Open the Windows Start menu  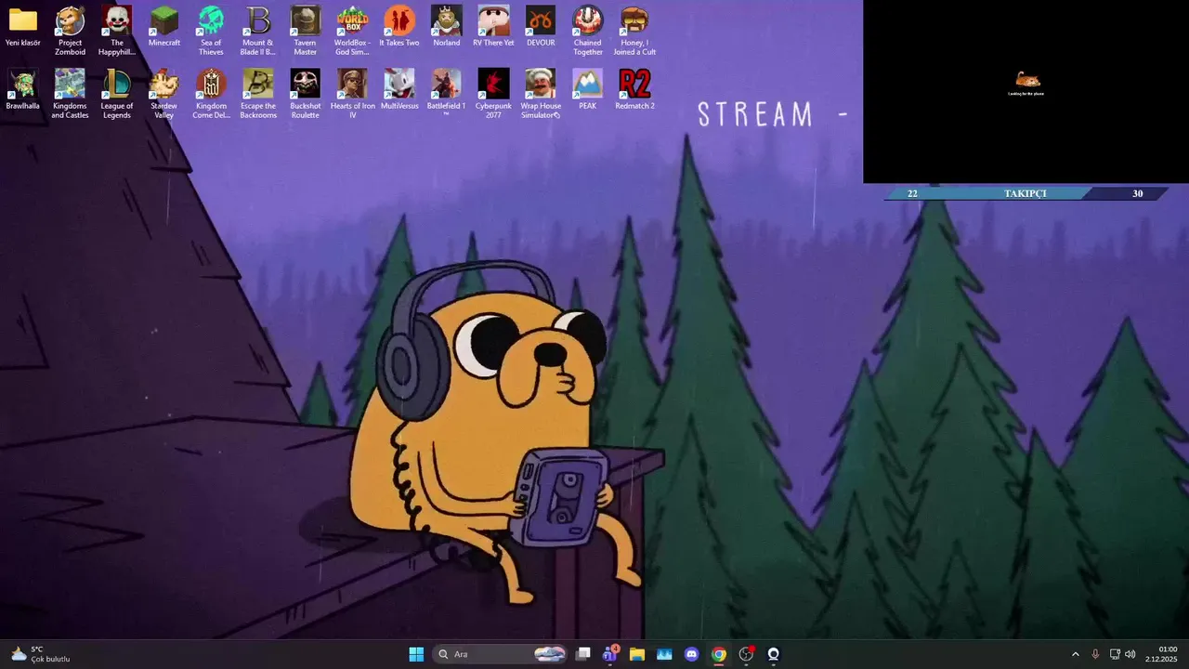coord(416,654)
